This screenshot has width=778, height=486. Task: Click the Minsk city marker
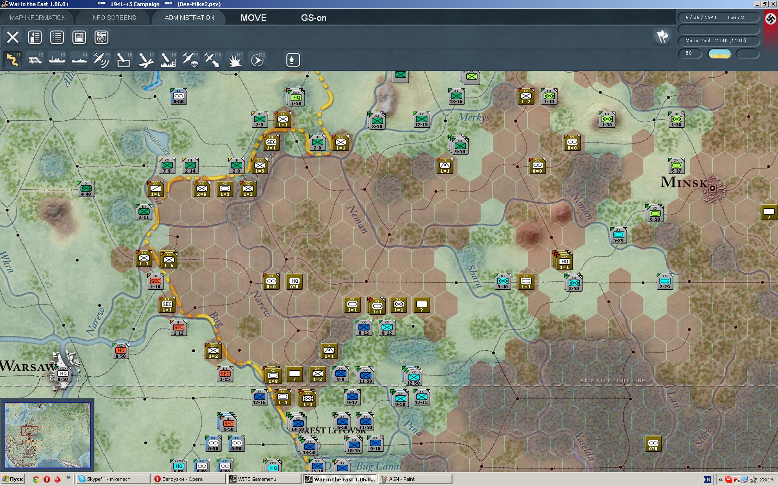(x=712, y=188)
